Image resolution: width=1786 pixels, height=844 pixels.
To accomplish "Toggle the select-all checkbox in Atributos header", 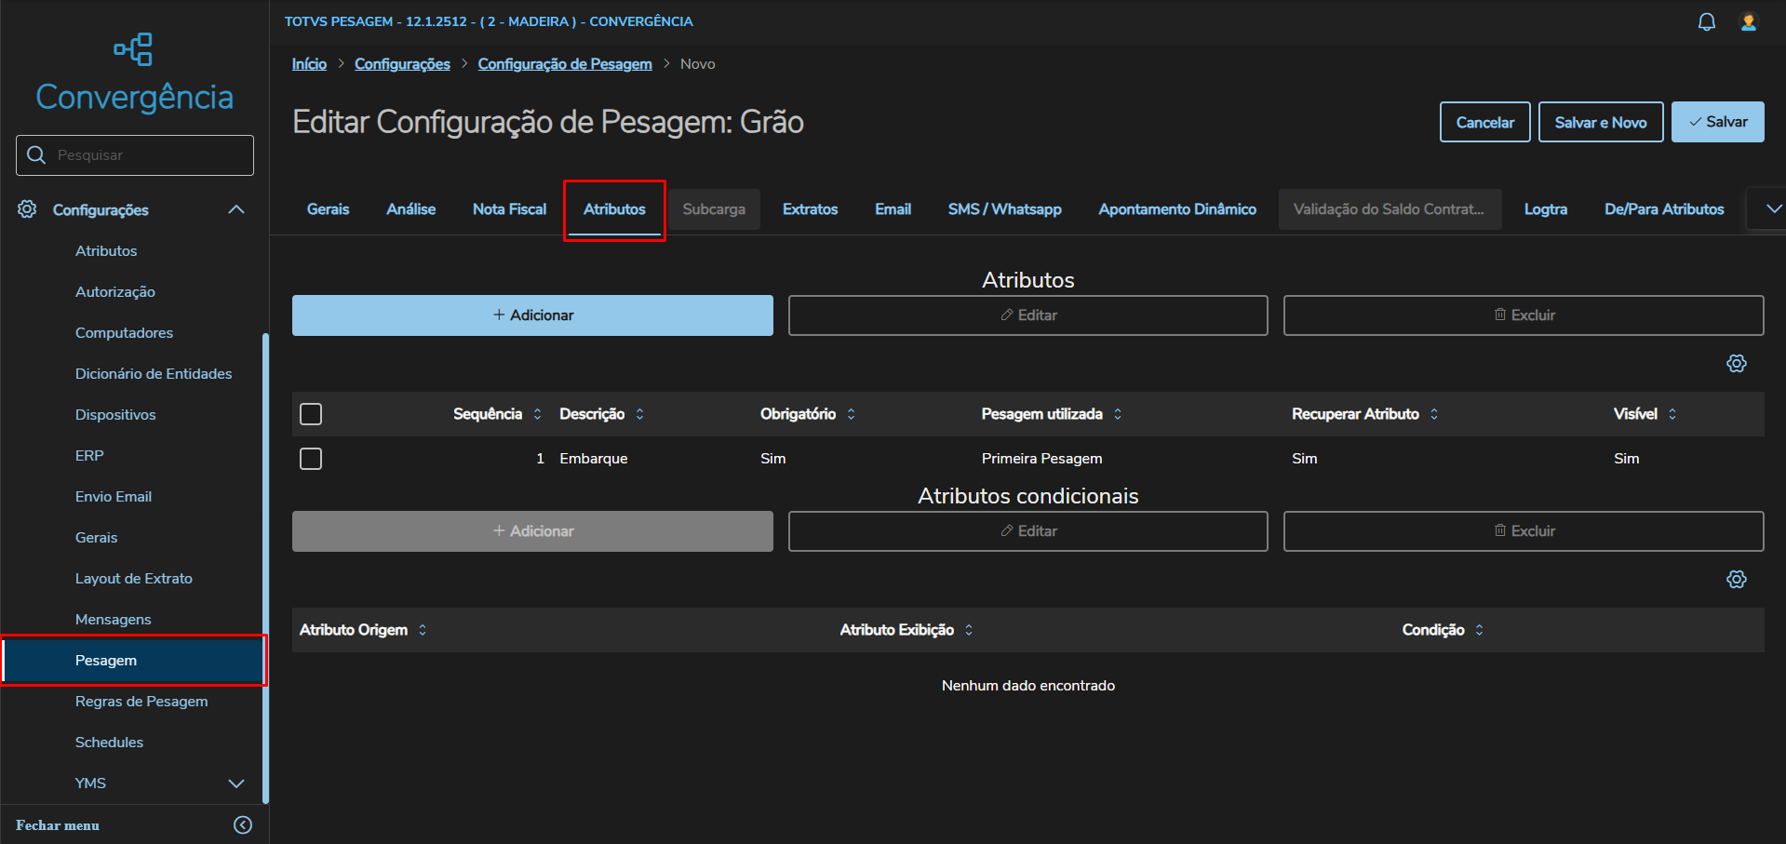I will 311,414.
